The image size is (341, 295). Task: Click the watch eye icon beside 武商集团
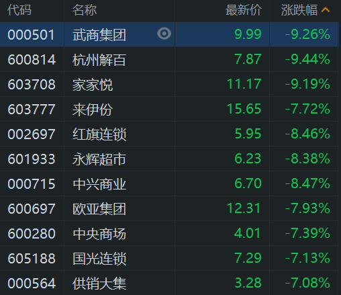(164, 34)
